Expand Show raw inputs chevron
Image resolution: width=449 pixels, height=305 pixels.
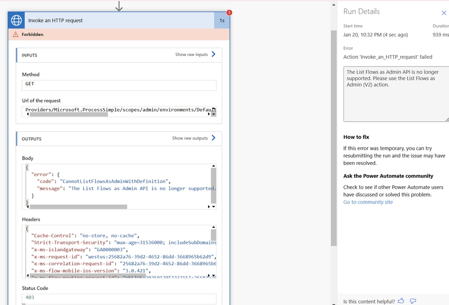[213, 54]
